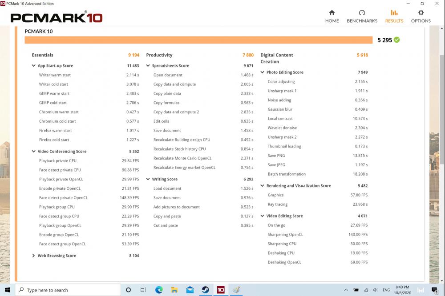Viewport: 445px width, 296px height.
Task: Click the Essentials heading
Action: tap(43, 55)
